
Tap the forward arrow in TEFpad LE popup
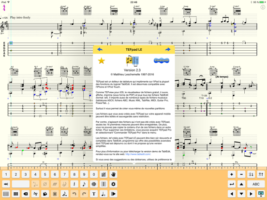[x=168, y=49]
